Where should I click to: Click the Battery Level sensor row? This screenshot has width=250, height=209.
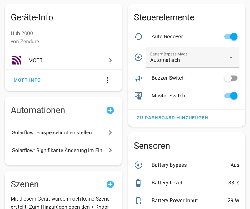[187, 183]
